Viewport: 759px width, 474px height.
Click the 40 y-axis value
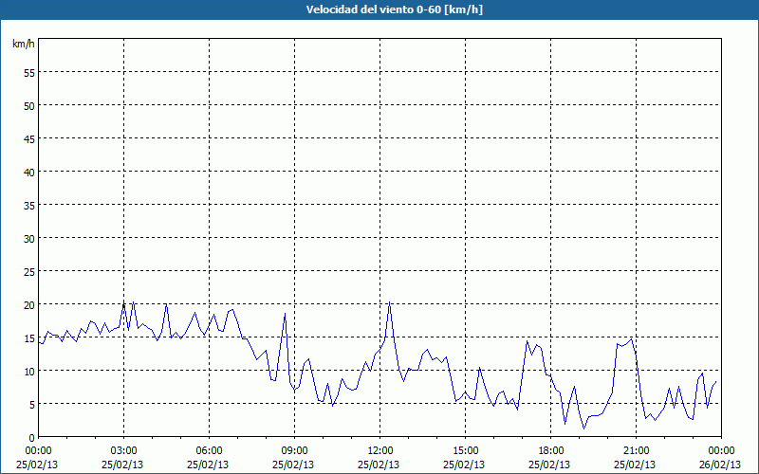pyautogui.click(x=29, y=172)
